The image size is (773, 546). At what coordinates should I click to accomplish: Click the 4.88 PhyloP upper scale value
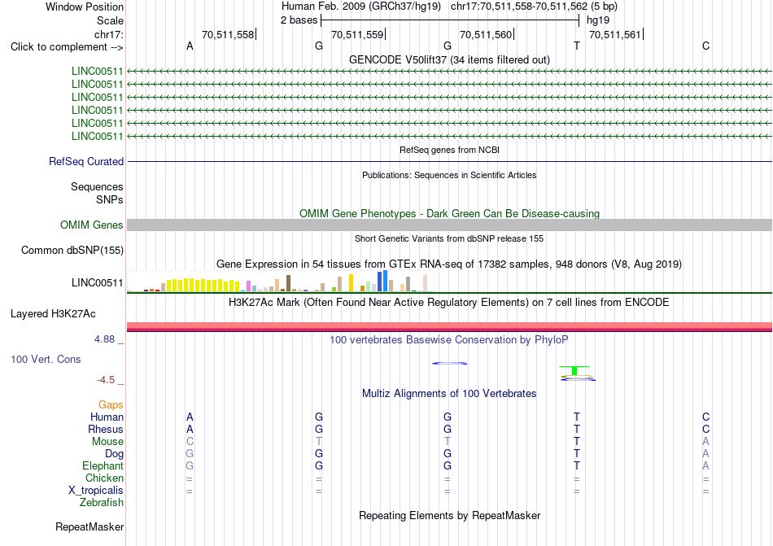[104, 339]
